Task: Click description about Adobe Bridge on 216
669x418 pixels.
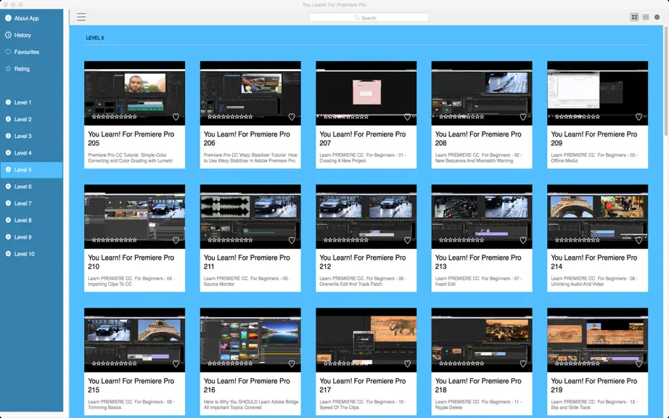Action: click(x=251, y=404)
